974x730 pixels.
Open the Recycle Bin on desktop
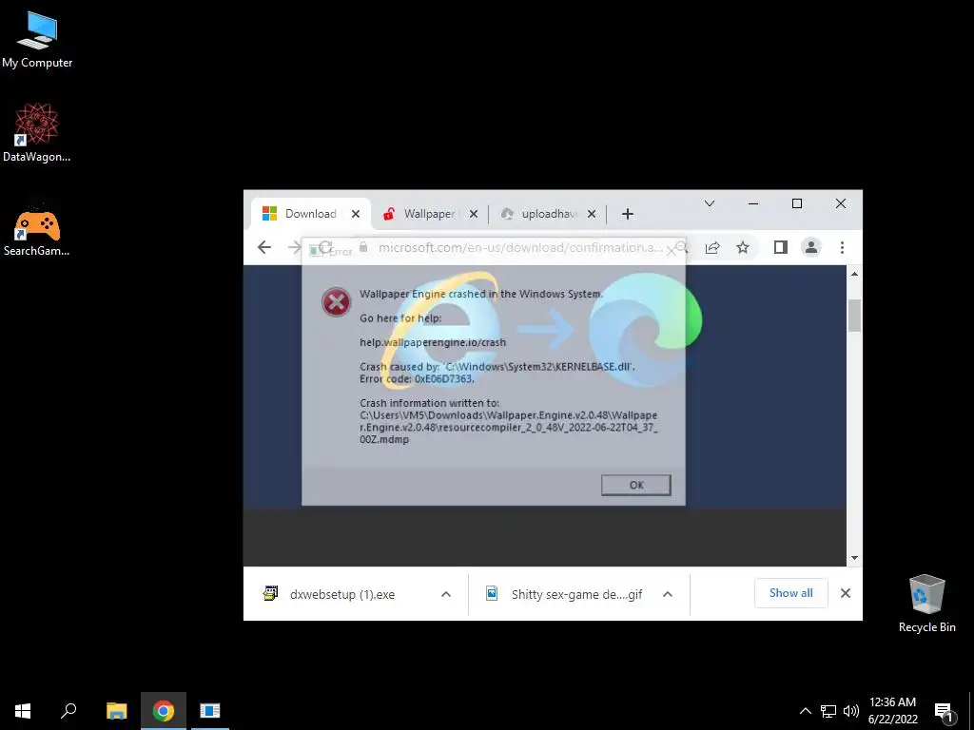(x=926, y=604)
